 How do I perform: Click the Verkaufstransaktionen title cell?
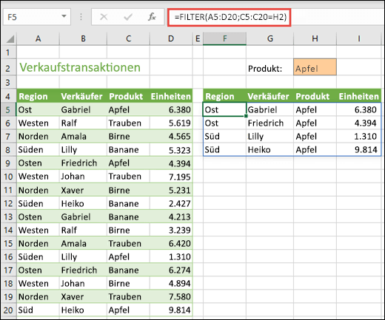pos(80,67)
